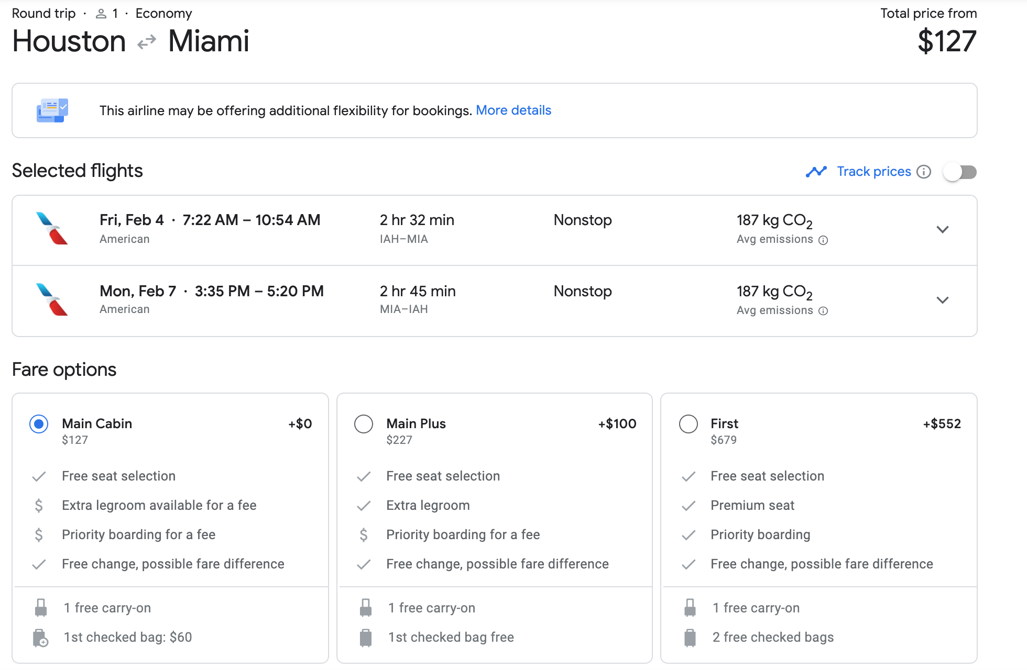Click American Airlines logo on Feb 7 flight
The height and width of the screenshot is (670, 1027).
tap(52, 299)
